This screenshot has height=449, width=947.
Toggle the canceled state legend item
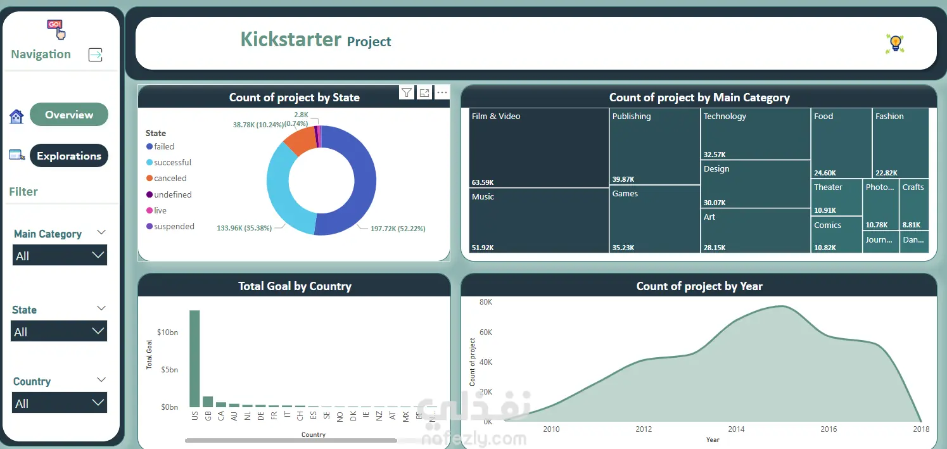tap(166, 178)
